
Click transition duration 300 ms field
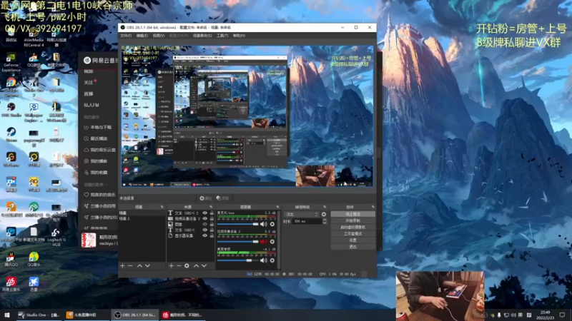click(307, 221)
